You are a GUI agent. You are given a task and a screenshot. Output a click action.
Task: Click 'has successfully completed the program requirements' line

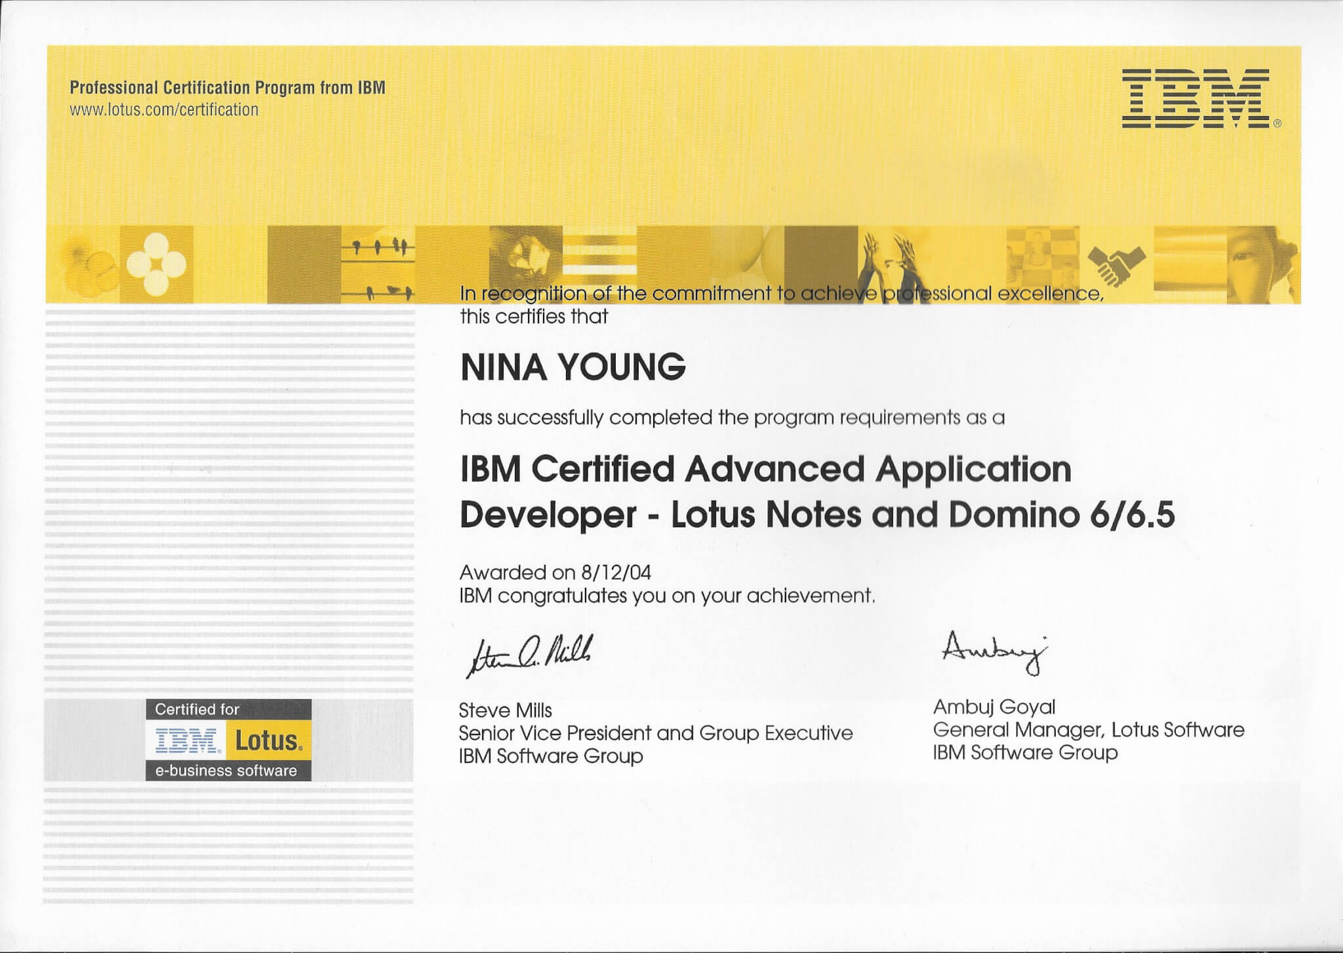click(732, 418)
